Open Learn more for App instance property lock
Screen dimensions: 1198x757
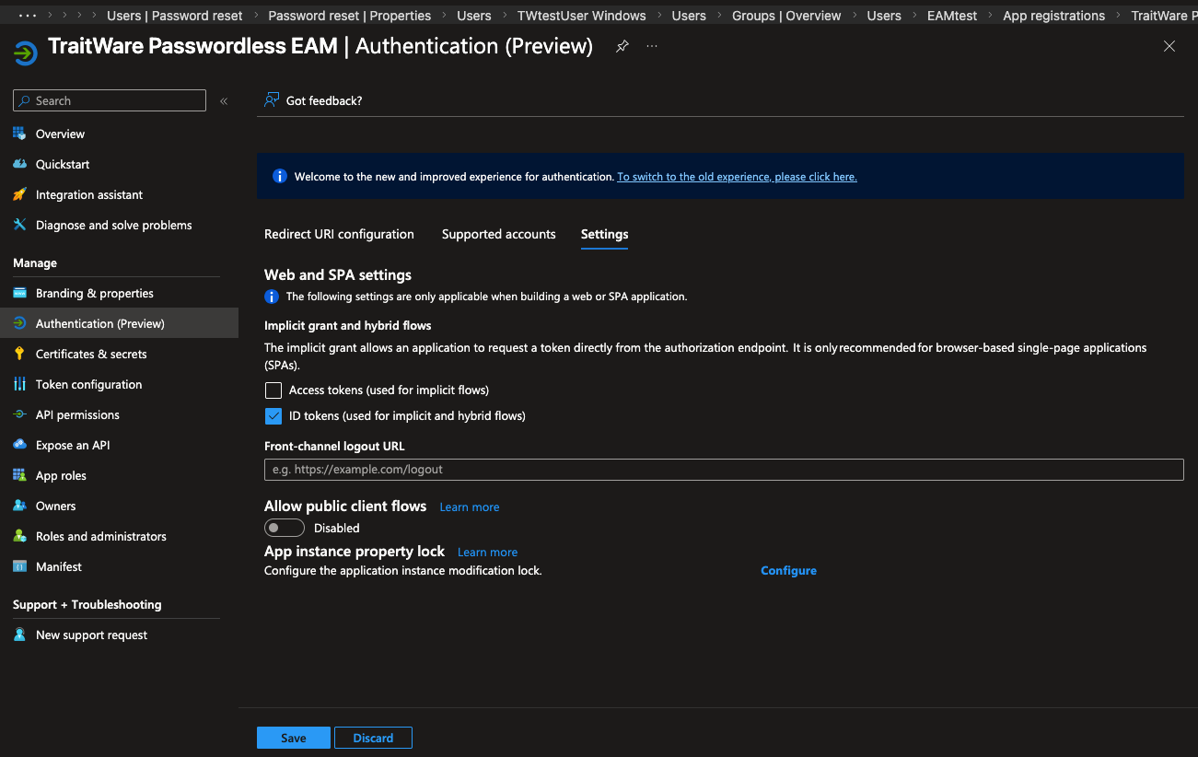pos(487,553)
